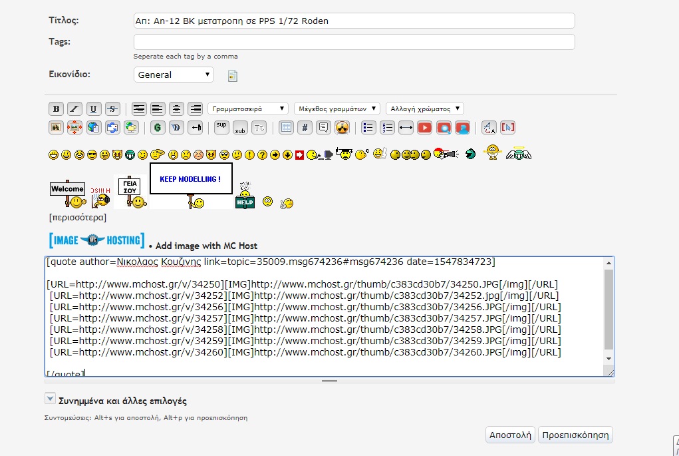Insert the HELP book emoticon
The image size is (679, 456).
click(245, 196)
